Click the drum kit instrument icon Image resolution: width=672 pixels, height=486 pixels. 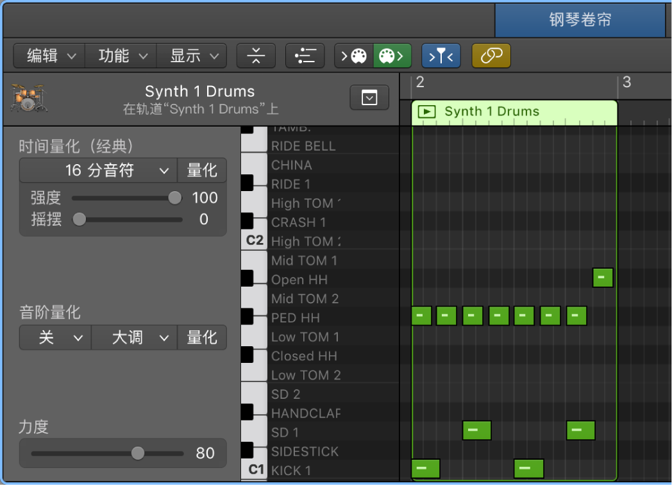(x=28, y=98)
